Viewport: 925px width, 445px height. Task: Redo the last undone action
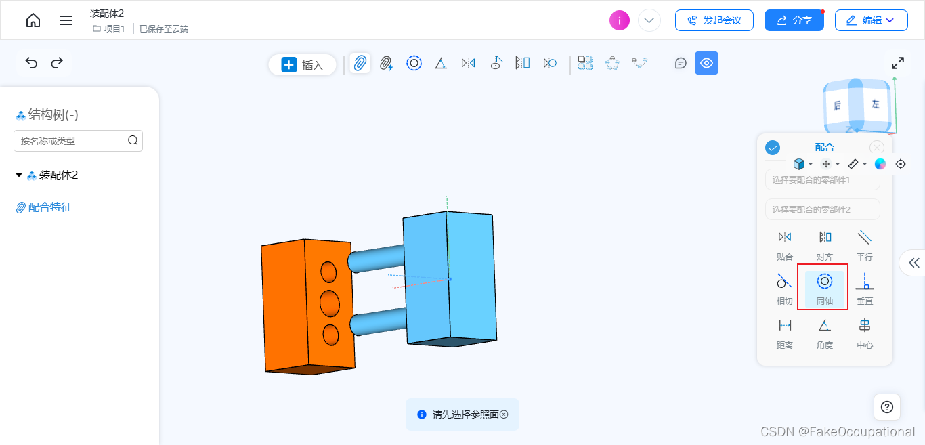click(57, 62)
